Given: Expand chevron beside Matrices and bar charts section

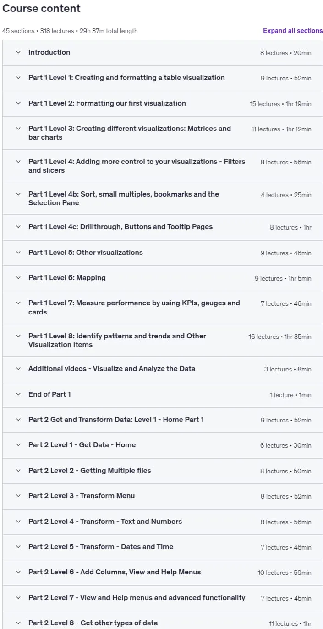Looking at the screenshot, I should coord(18,129).
